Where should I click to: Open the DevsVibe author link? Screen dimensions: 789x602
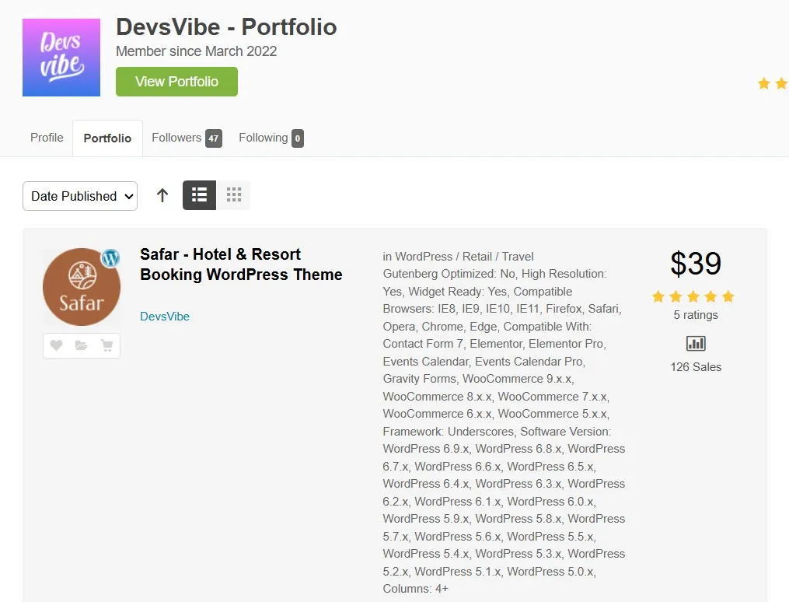click(164, 317)
